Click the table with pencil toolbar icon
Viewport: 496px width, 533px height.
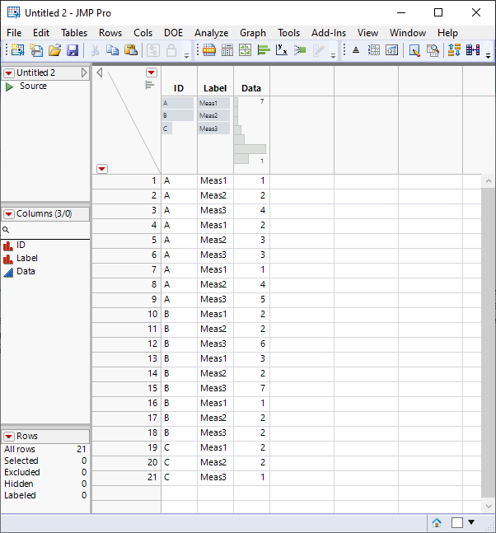point(414,50)
